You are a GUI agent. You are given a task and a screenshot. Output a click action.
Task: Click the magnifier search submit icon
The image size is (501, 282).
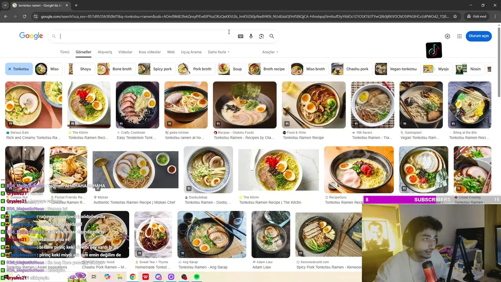272,36
